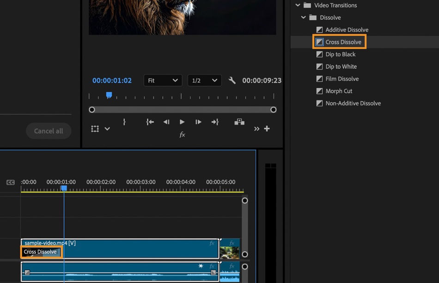The width and height of the screenshot is (439, 283).
Task: Collapse the Video Transitions folder
Action: click(x=297, y=5)
